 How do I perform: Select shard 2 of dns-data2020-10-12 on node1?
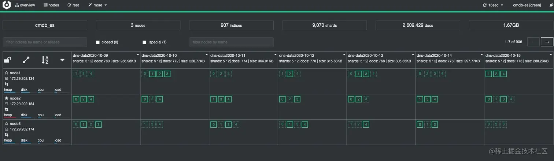[x=290, y=74]
